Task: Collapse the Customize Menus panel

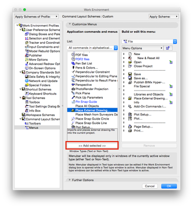Action: pos(70,24)
